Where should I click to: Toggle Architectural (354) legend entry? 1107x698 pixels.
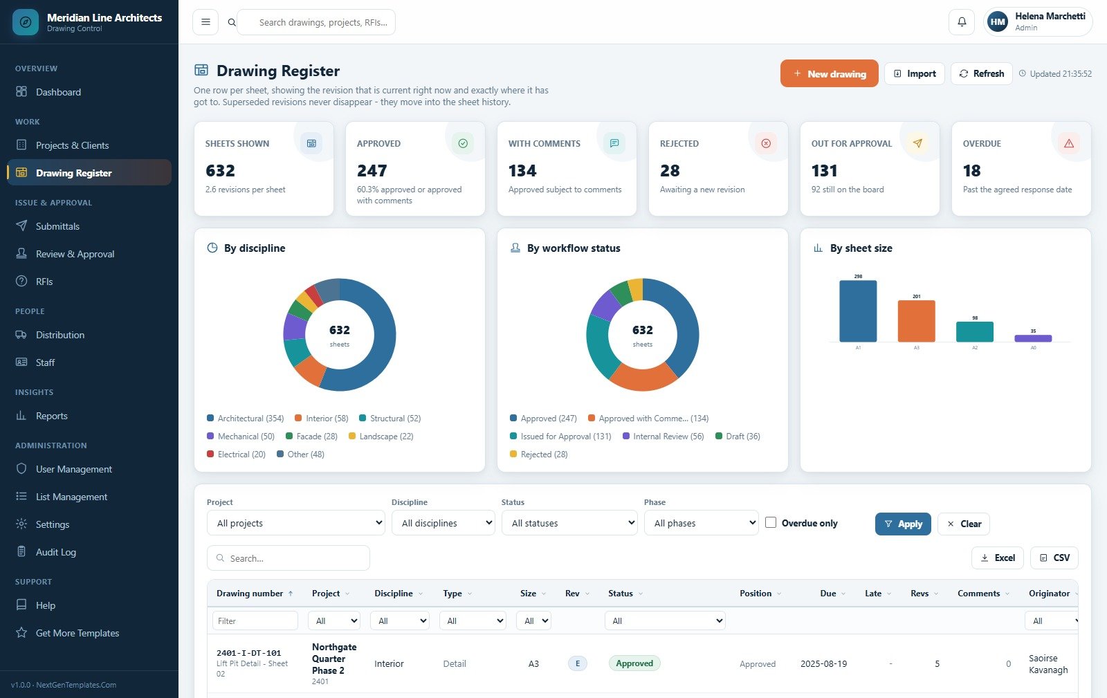[x=246, y=419]
